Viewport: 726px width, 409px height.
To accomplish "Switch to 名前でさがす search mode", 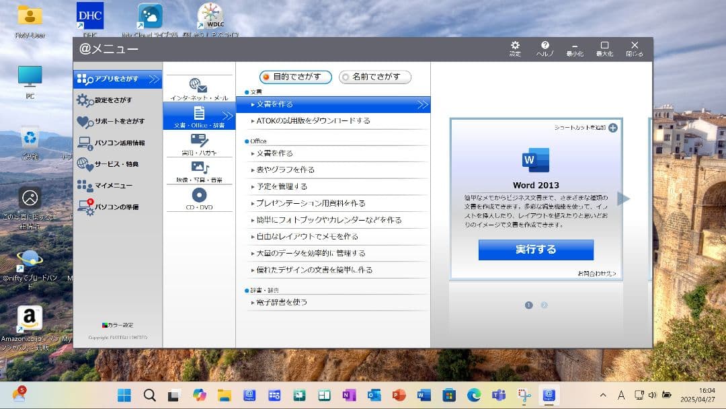I will coord(374,77).
